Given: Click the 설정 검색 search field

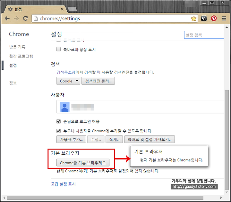Looking at the screenshot, I should pos(204,35).
